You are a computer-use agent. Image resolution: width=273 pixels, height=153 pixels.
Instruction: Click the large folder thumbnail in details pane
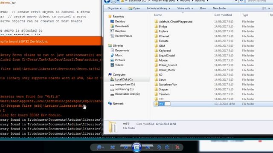[x=113, y=127]
